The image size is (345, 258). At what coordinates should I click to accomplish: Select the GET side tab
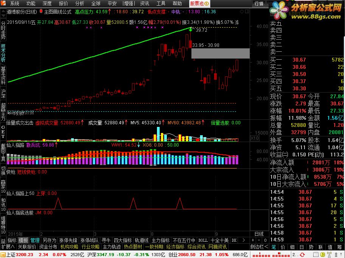pos(3,131)
